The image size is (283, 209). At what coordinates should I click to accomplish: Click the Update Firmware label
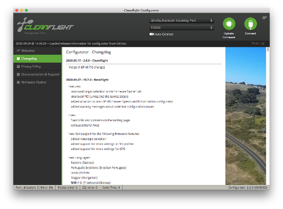click(x=229, y=36)
